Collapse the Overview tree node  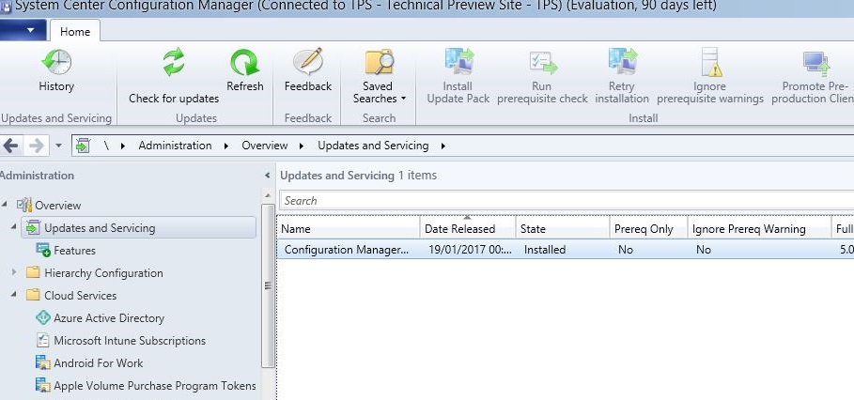coord(5,206)
